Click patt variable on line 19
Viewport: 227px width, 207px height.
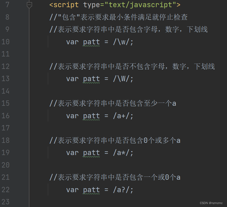tap(91, 153)
